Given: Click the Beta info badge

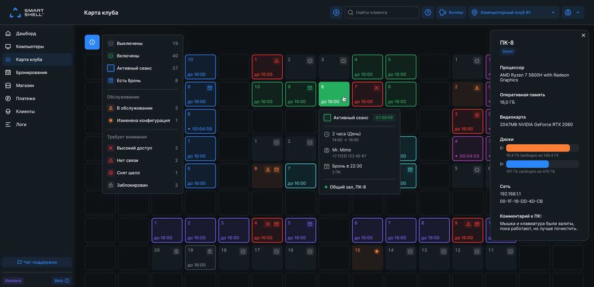Looking at the screenshot, I should pyautogui.click(x=61, y=281).
